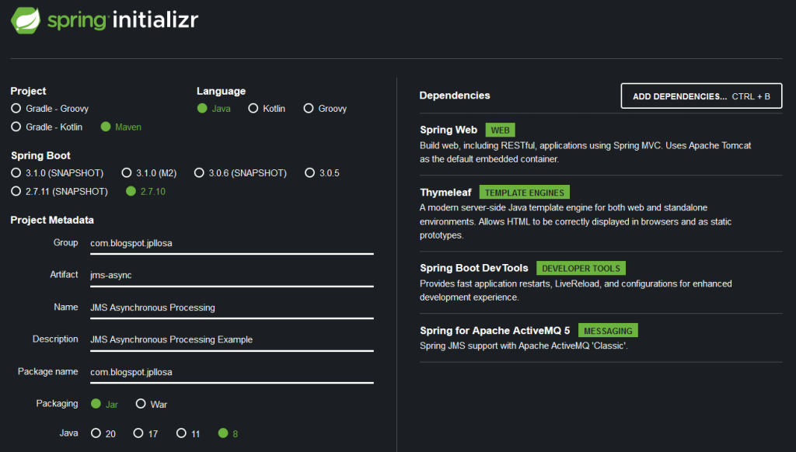Edit the Description input field
The width and height of the screenshot is (796, 452).
click(231, 339)
